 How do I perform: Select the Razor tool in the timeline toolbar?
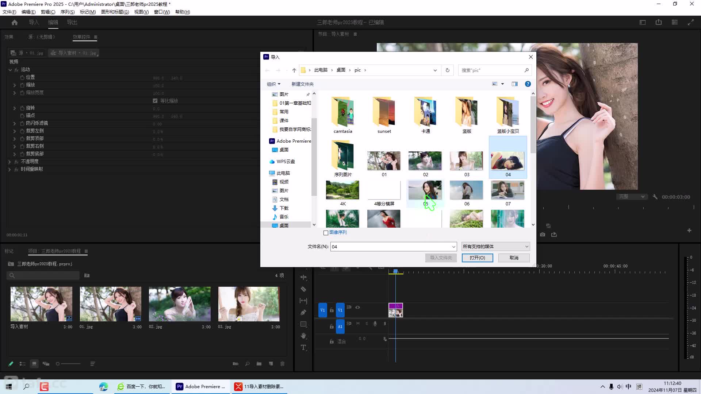point(303,289)
